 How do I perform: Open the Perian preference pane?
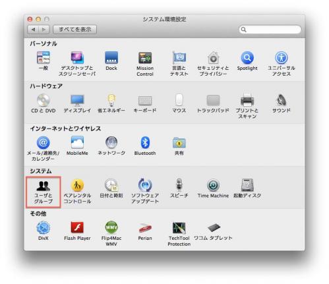coord(145,231)
